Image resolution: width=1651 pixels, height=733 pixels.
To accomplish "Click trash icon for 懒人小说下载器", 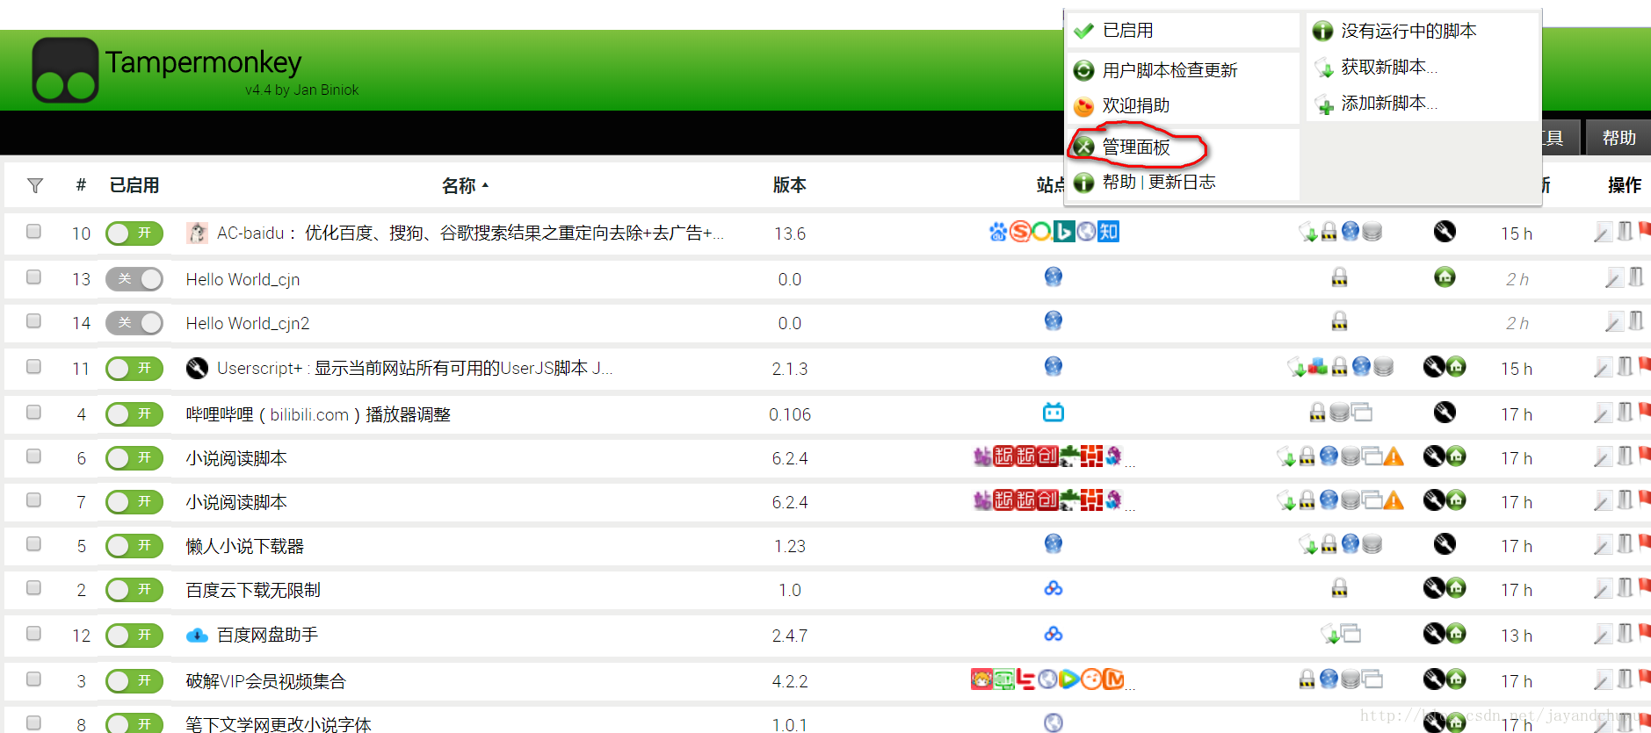I will [x=1625, y=544].
